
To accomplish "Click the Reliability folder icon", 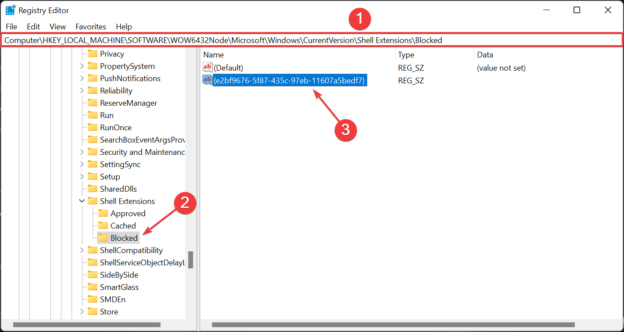I will coord(92,91).
